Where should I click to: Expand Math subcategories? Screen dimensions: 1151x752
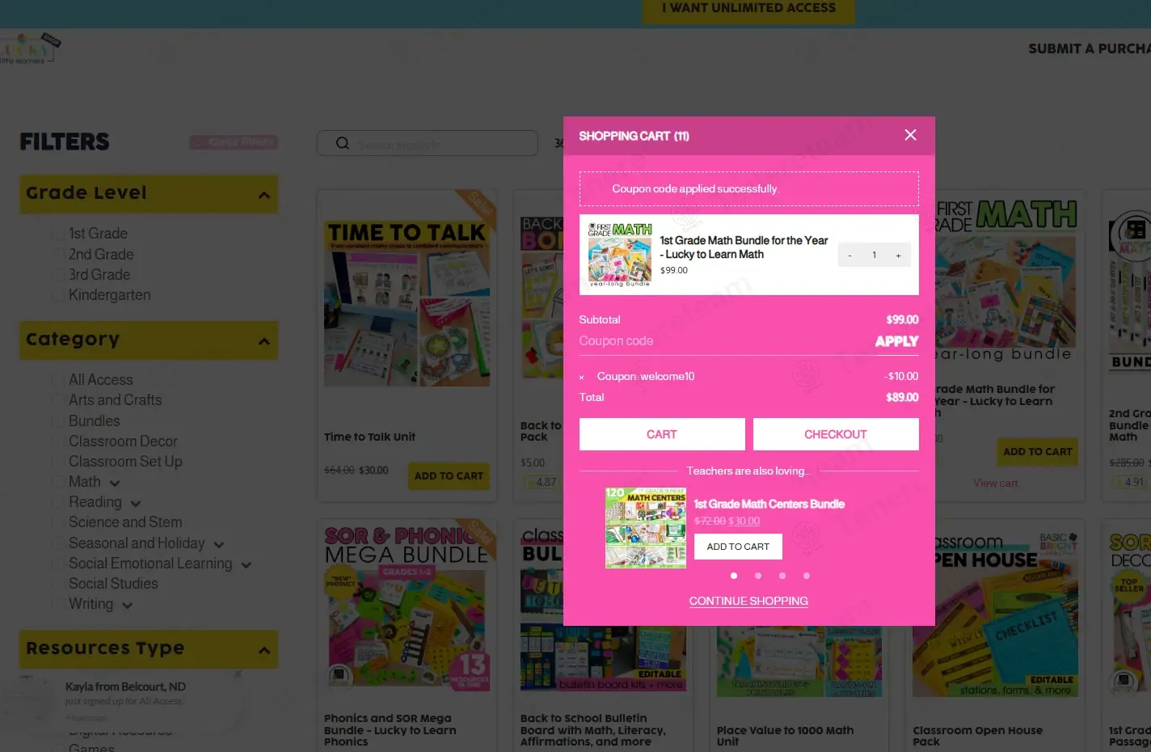tap(115, 484)
